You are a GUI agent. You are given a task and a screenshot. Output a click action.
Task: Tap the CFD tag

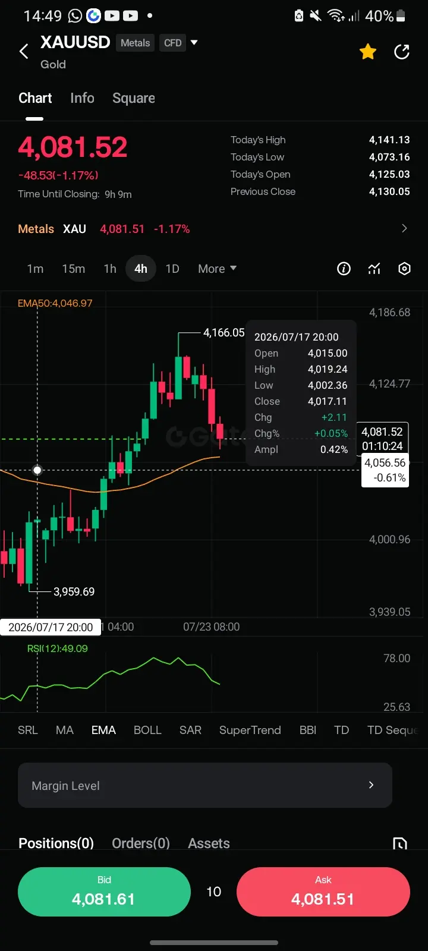pyautogui.click(x=173, y=43)
